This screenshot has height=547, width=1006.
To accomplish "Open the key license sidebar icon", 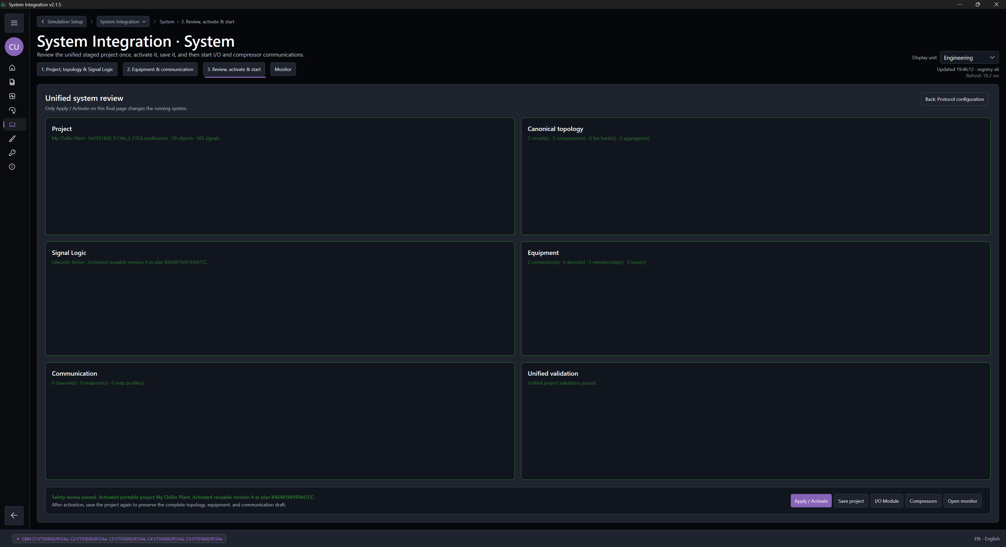I will click(12, 153).
